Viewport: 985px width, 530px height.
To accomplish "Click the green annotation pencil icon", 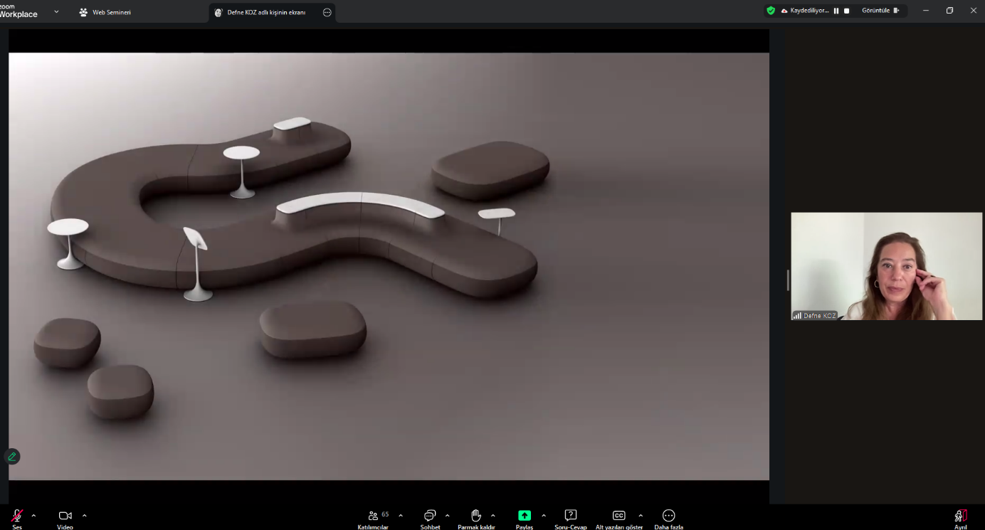I will coord(12,457).
